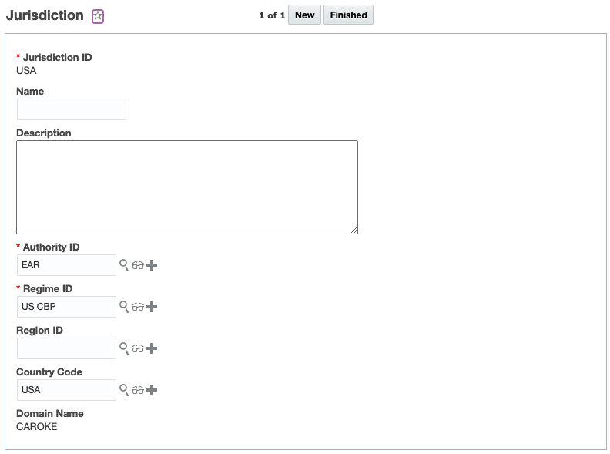The width and height of the screenshot is (610, 454).
Task: Add new Country Code plus icon
Action: coord(152,390)
